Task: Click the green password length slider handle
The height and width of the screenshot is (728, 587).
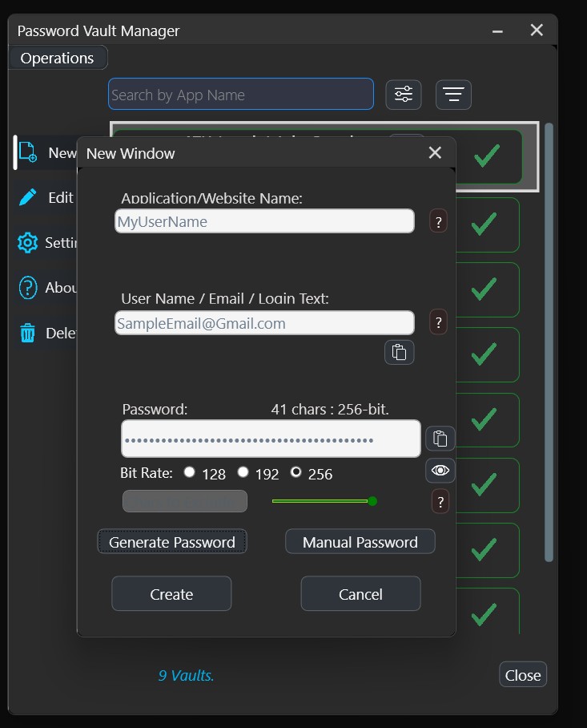Action: [x=372, y=501]
